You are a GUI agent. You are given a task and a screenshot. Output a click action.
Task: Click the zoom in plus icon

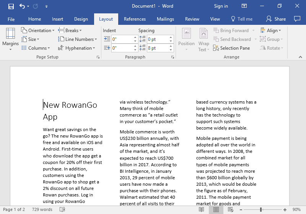tap(285, 209)
